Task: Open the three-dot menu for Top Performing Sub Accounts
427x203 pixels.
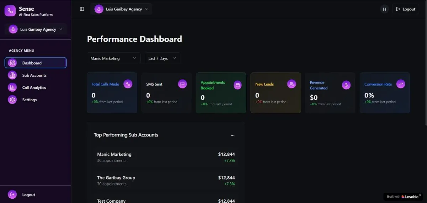Action: click(x=232, y=135)
